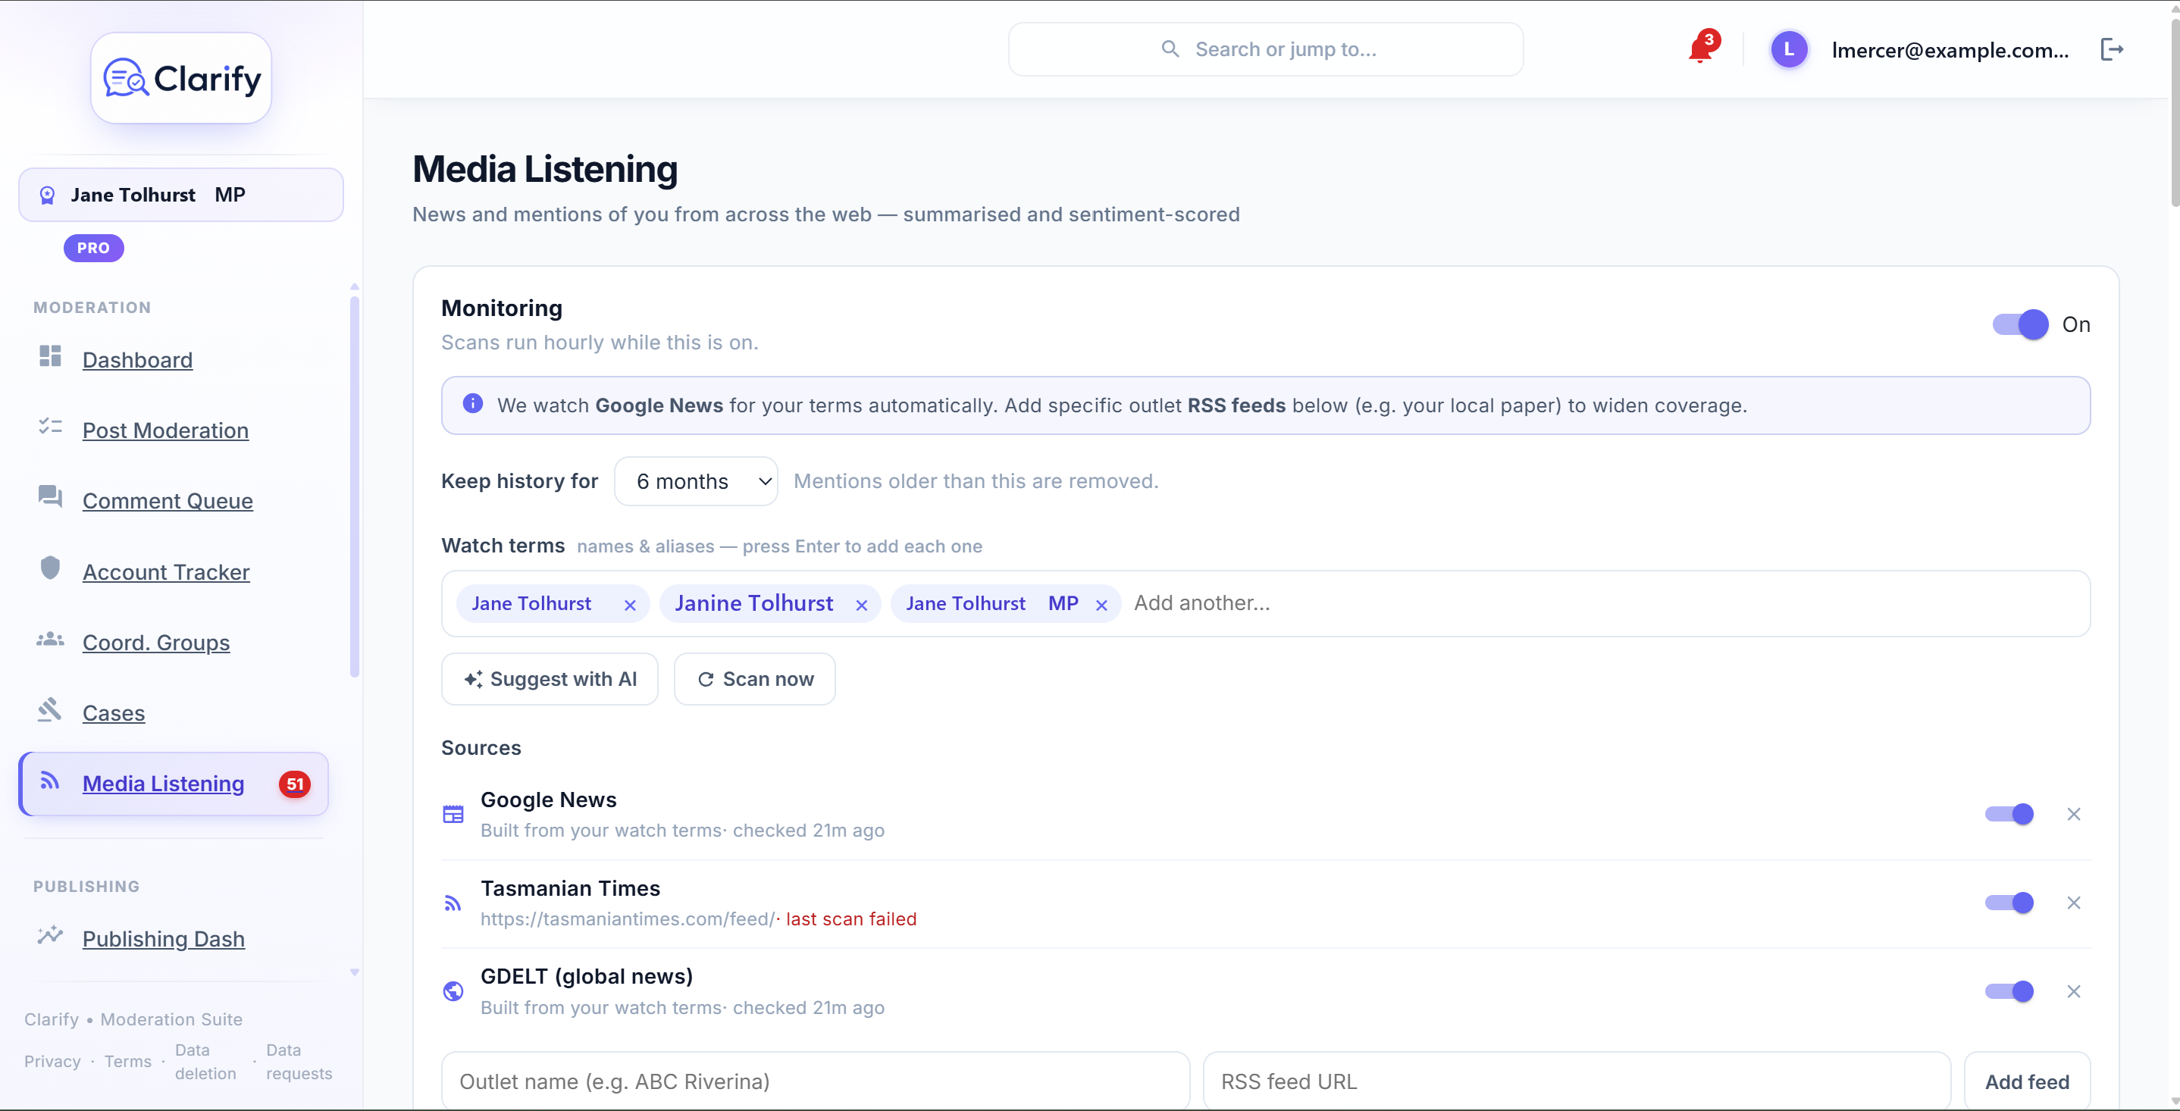The height and width of the screenshot is (1111, 2180).
Task: Click the Media Listening RSS icon
Action: tap(50, 780)
